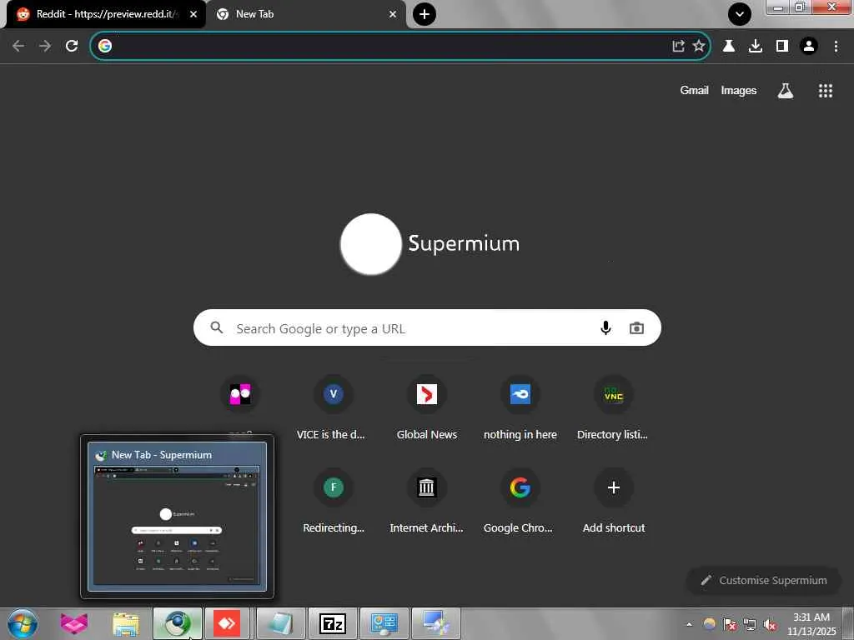
Task: Select the New Tab tab
Action: pyautogui.click(x=305, y=14)
